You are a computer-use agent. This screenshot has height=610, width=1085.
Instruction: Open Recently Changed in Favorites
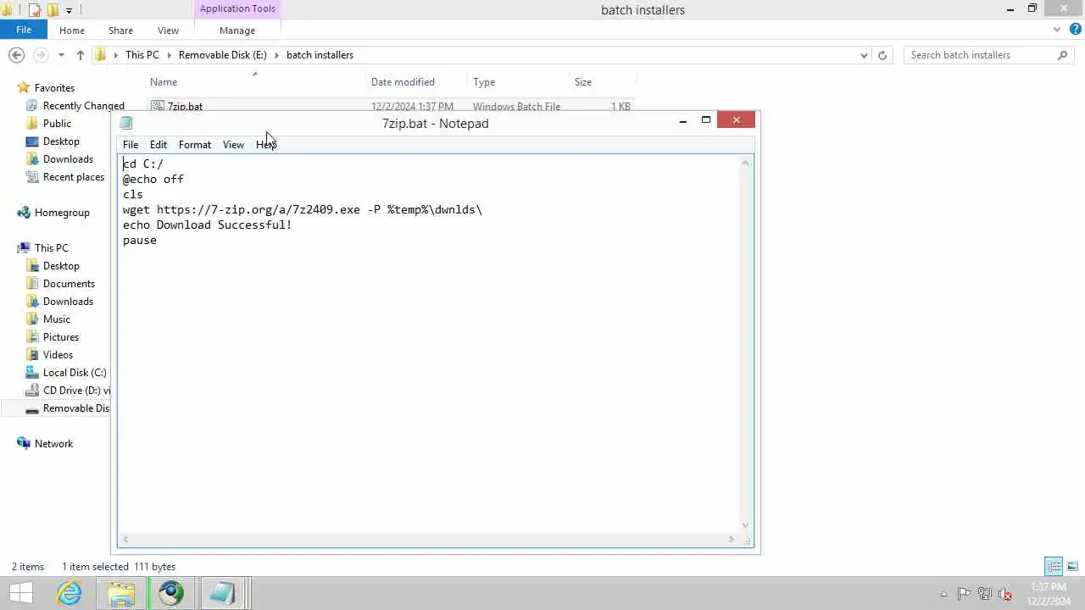83,106
